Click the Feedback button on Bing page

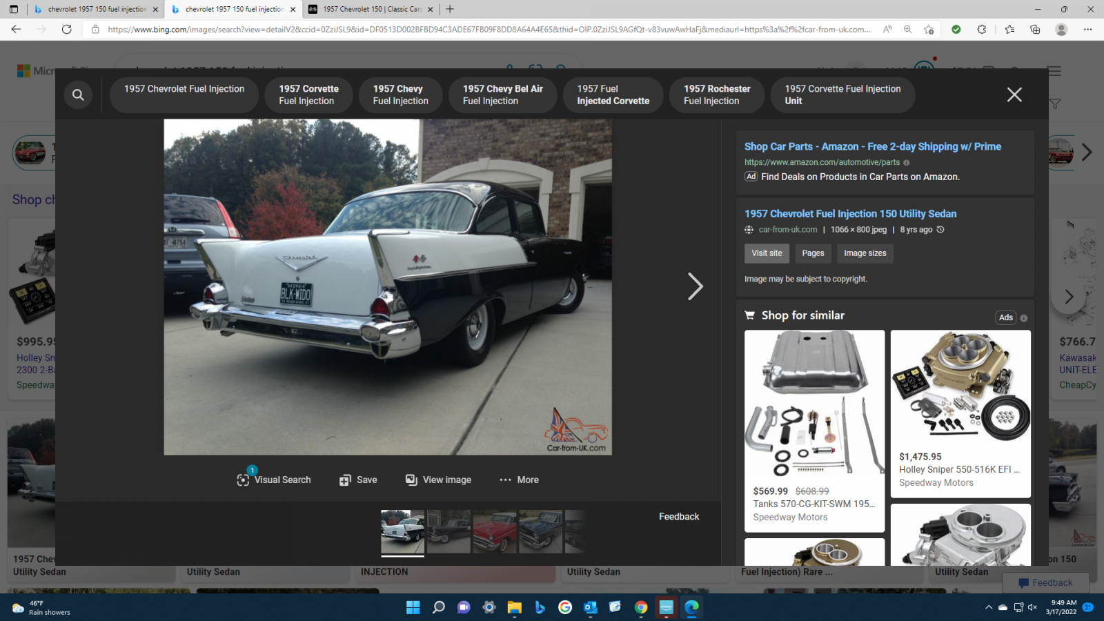(1045, 582)
